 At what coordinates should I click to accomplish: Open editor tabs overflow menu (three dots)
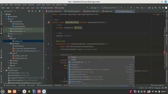coord(164,11)
